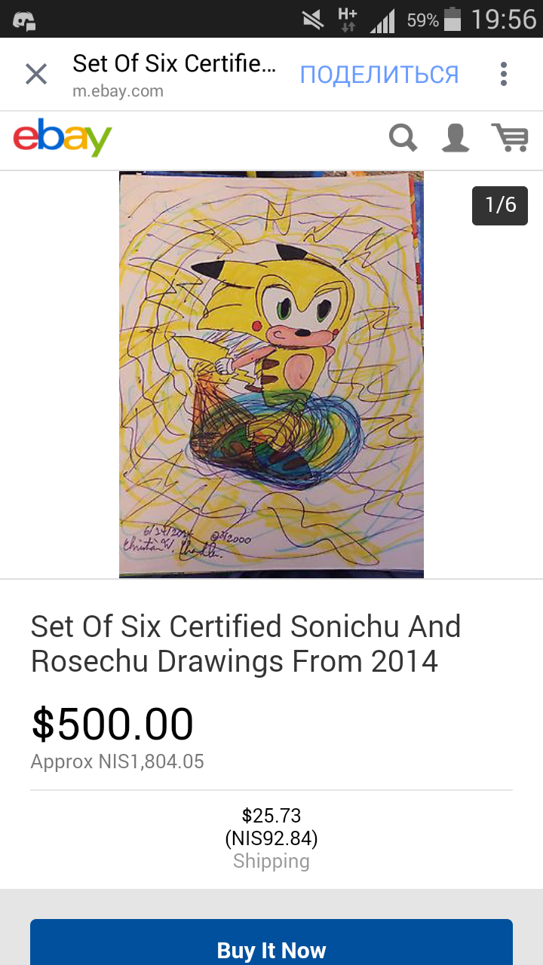Tap the listing title text

click(x=246, y=644)
